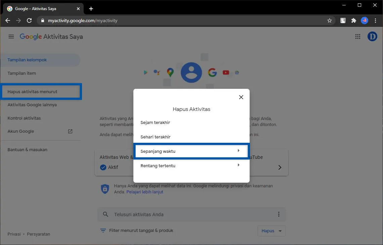The height and width of the screenshot is (245, 383).
Task: Bookmark the page with the star icon
Action: [x=330, y=20]
